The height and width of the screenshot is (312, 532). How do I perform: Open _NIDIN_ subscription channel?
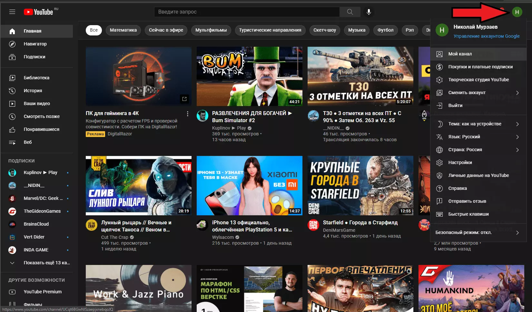[x=37, y=185]
